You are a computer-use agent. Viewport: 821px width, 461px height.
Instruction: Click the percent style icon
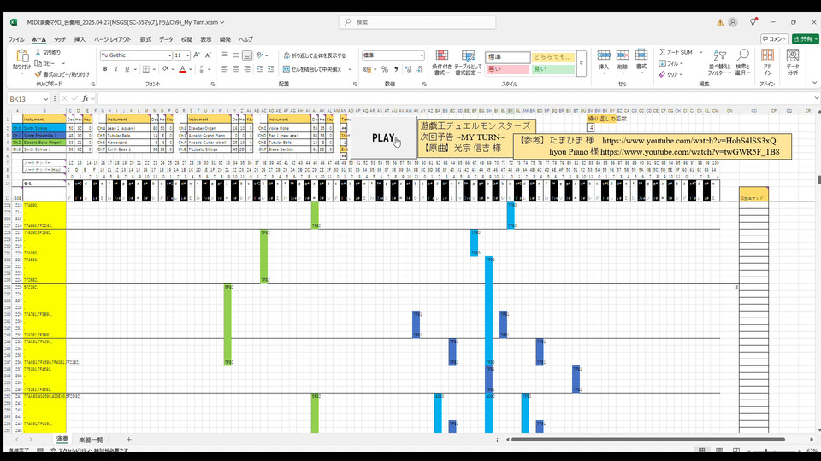coord(385,69)
